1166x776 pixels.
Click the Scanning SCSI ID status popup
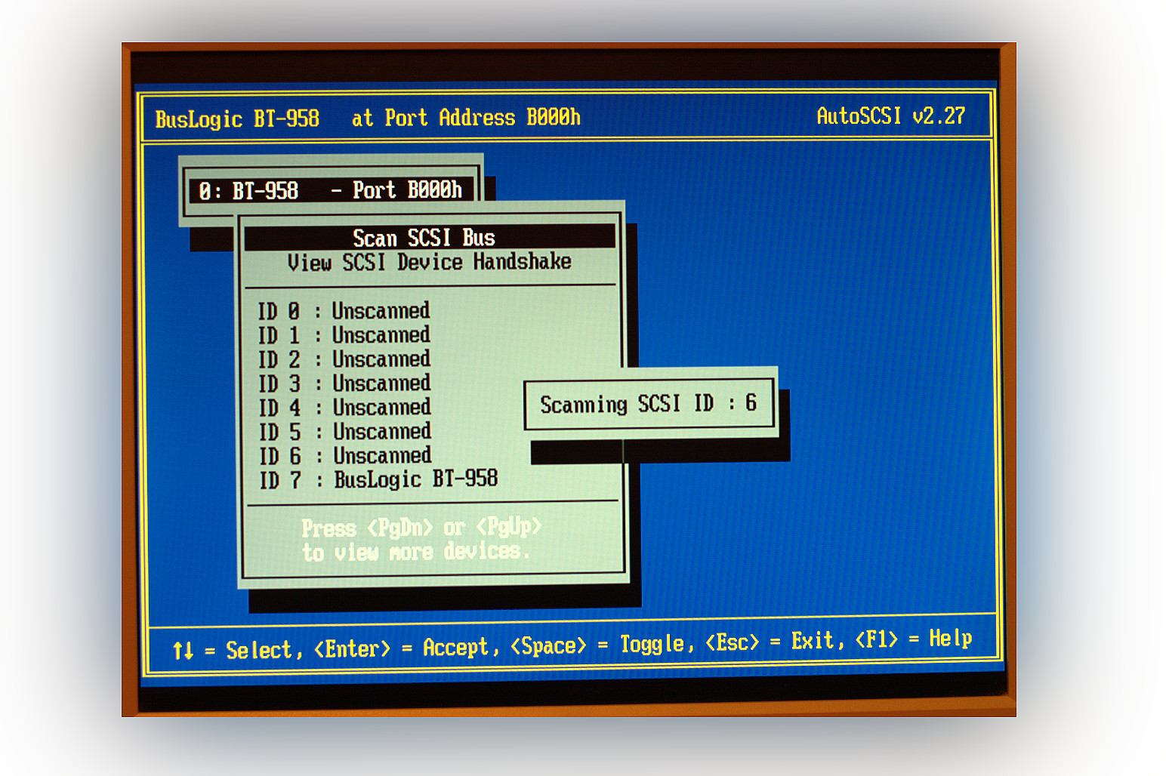(649, 404)
